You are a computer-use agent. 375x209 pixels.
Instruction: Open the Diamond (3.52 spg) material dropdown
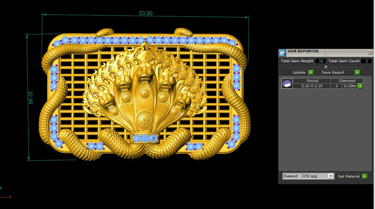308,176
